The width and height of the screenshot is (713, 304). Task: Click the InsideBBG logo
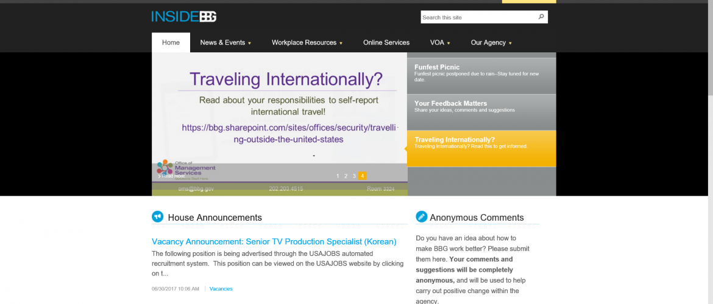pyautogui.click(x=184, y=17)
